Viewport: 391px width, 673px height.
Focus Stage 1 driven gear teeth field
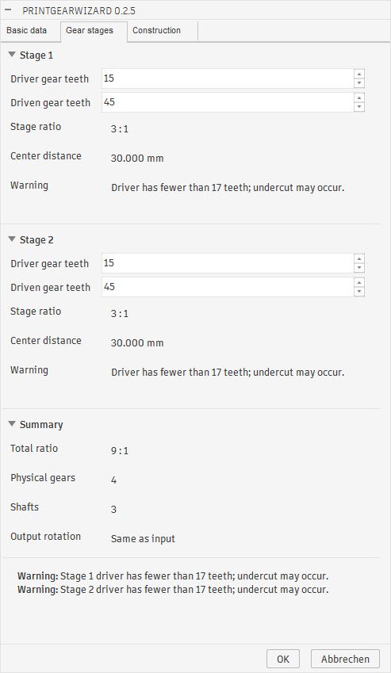click(x=228, y=102)
